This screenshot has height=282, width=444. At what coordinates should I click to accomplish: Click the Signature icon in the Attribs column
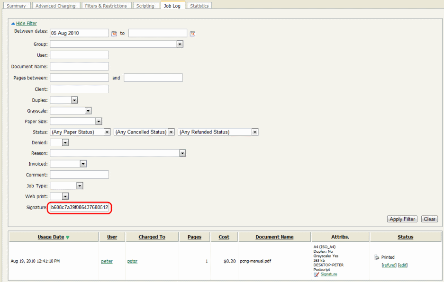[x=316, y=274]
